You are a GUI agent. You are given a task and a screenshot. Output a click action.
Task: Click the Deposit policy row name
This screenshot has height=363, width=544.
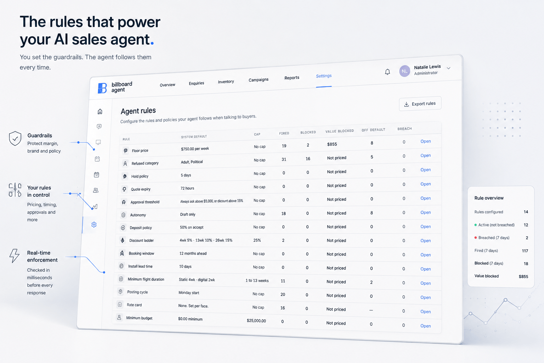pyautogui.click(x=141, y=228)
